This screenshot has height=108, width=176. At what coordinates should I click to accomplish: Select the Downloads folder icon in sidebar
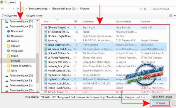9,36
